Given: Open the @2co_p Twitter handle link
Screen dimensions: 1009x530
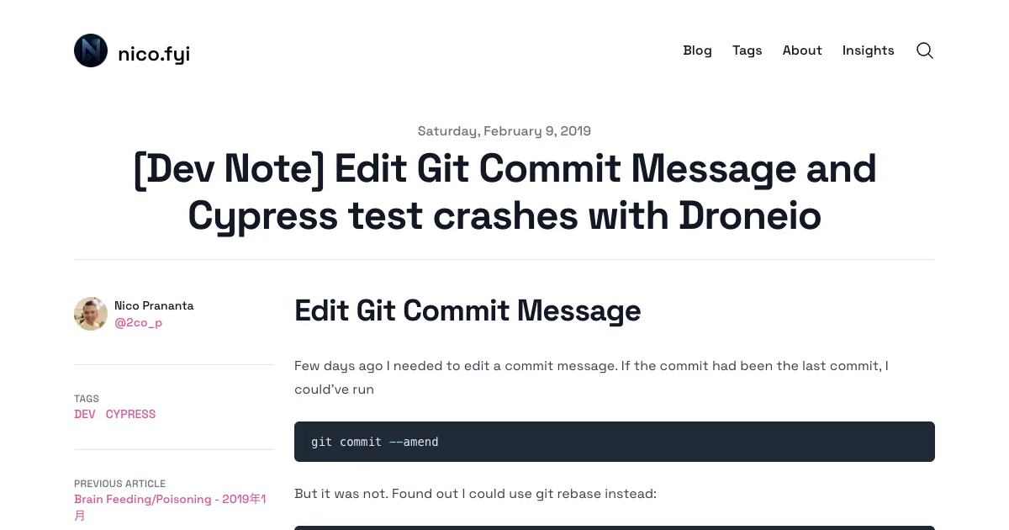Looking at the screenshot, I should 139,322.
